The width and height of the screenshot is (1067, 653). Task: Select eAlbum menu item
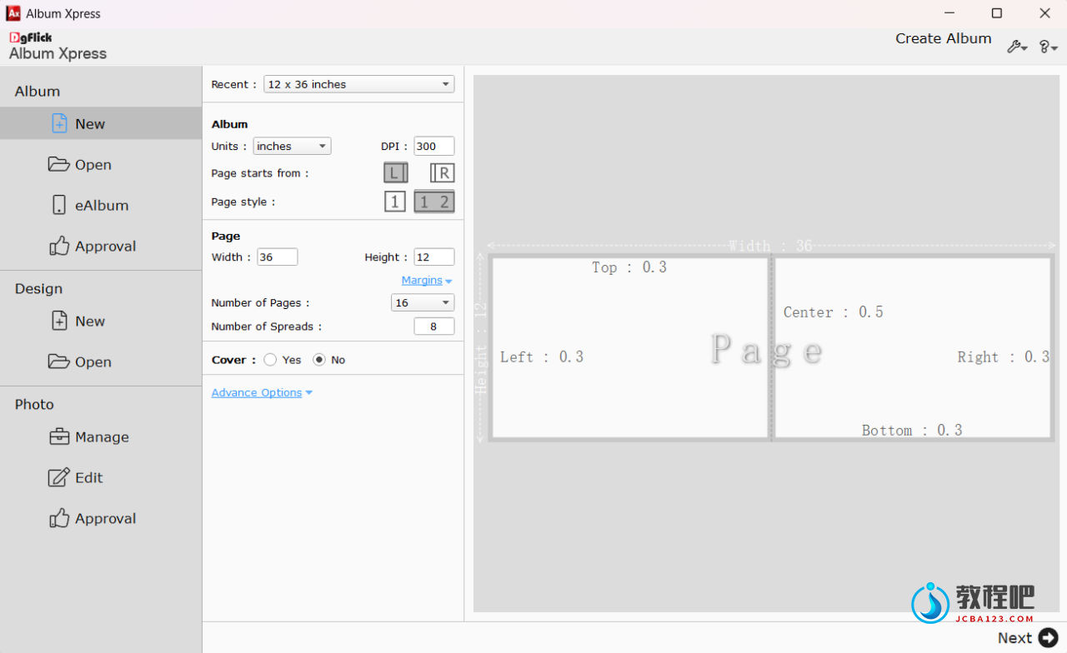[101, 205]
